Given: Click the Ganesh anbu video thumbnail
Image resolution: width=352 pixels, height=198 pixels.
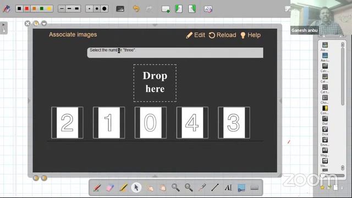Looking at the screenshot, I should click(x=321, y=17).
